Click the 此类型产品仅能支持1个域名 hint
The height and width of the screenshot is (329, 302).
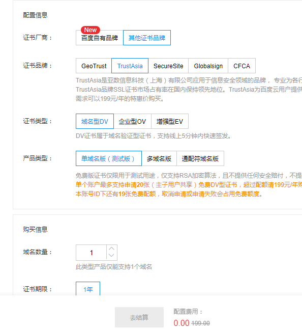(114, 267)
